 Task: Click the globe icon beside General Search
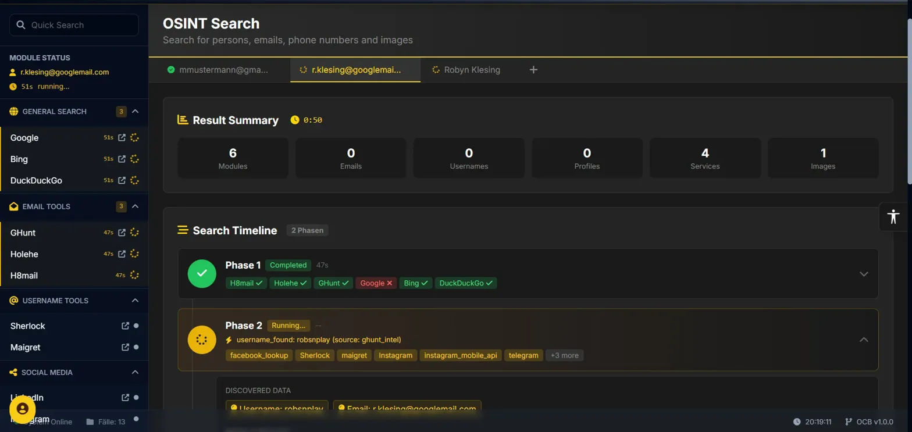(14, 112)
